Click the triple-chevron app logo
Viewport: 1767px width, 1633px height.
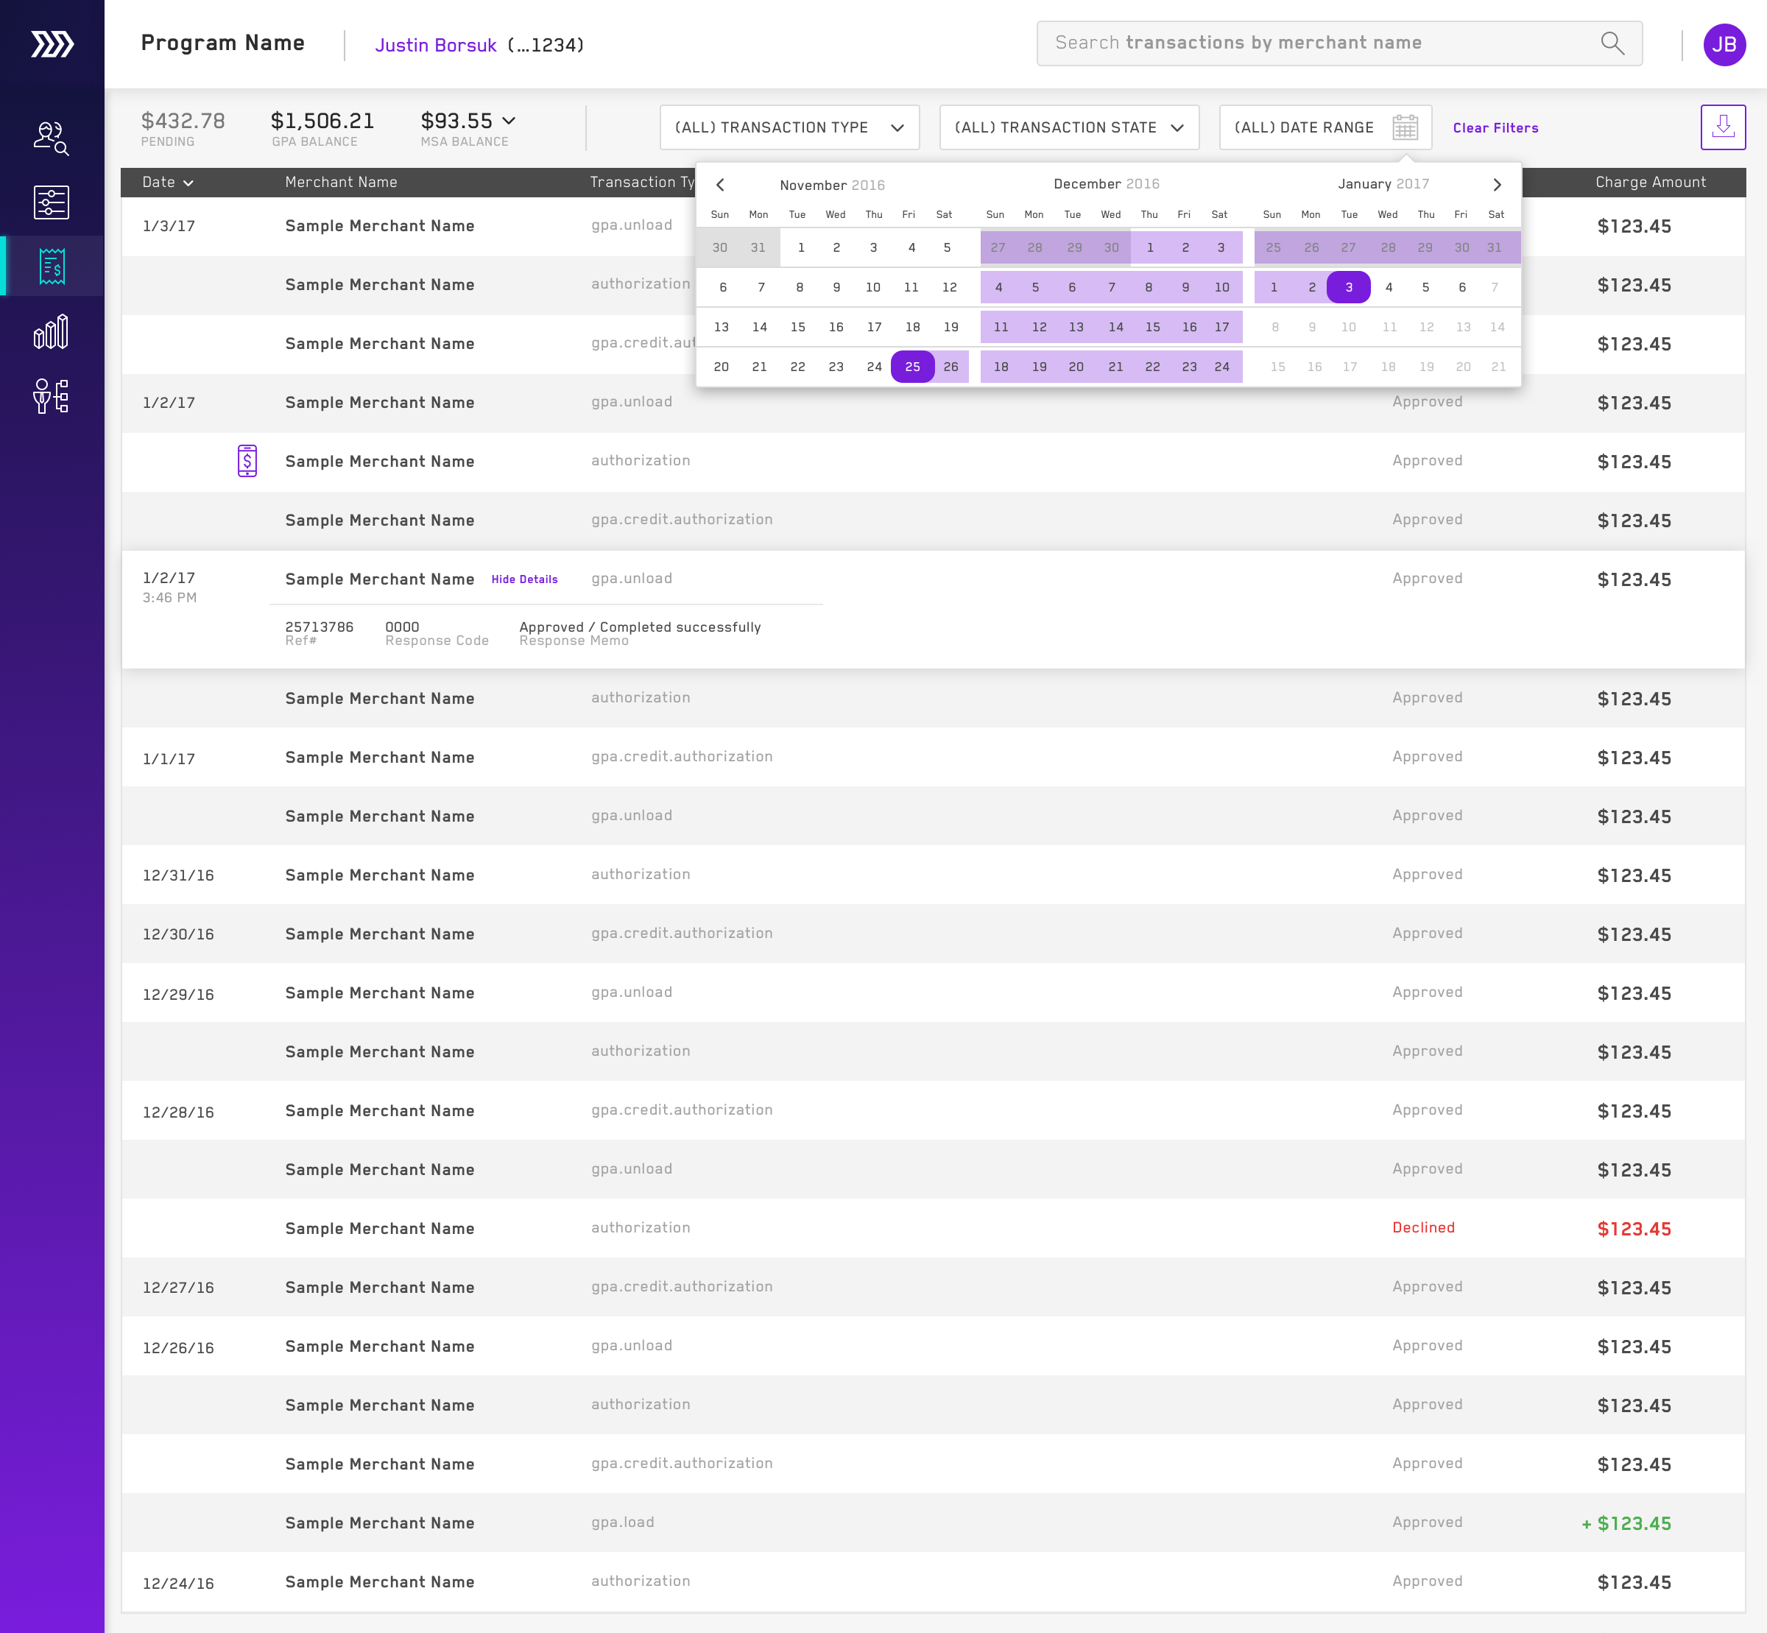[52, 43]
